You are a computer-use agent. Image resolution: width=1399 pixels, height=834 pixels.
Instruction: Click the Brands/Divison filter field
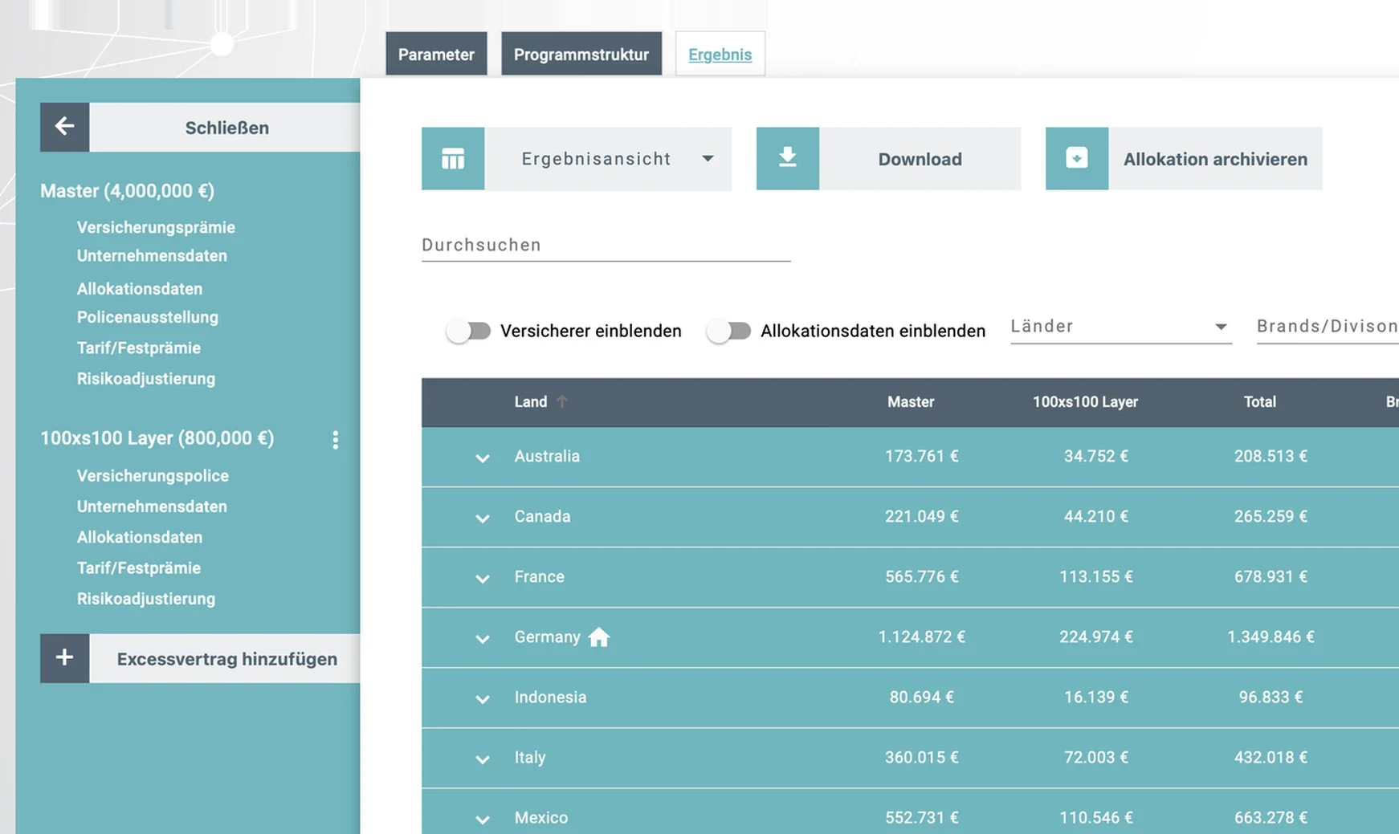1328,327
